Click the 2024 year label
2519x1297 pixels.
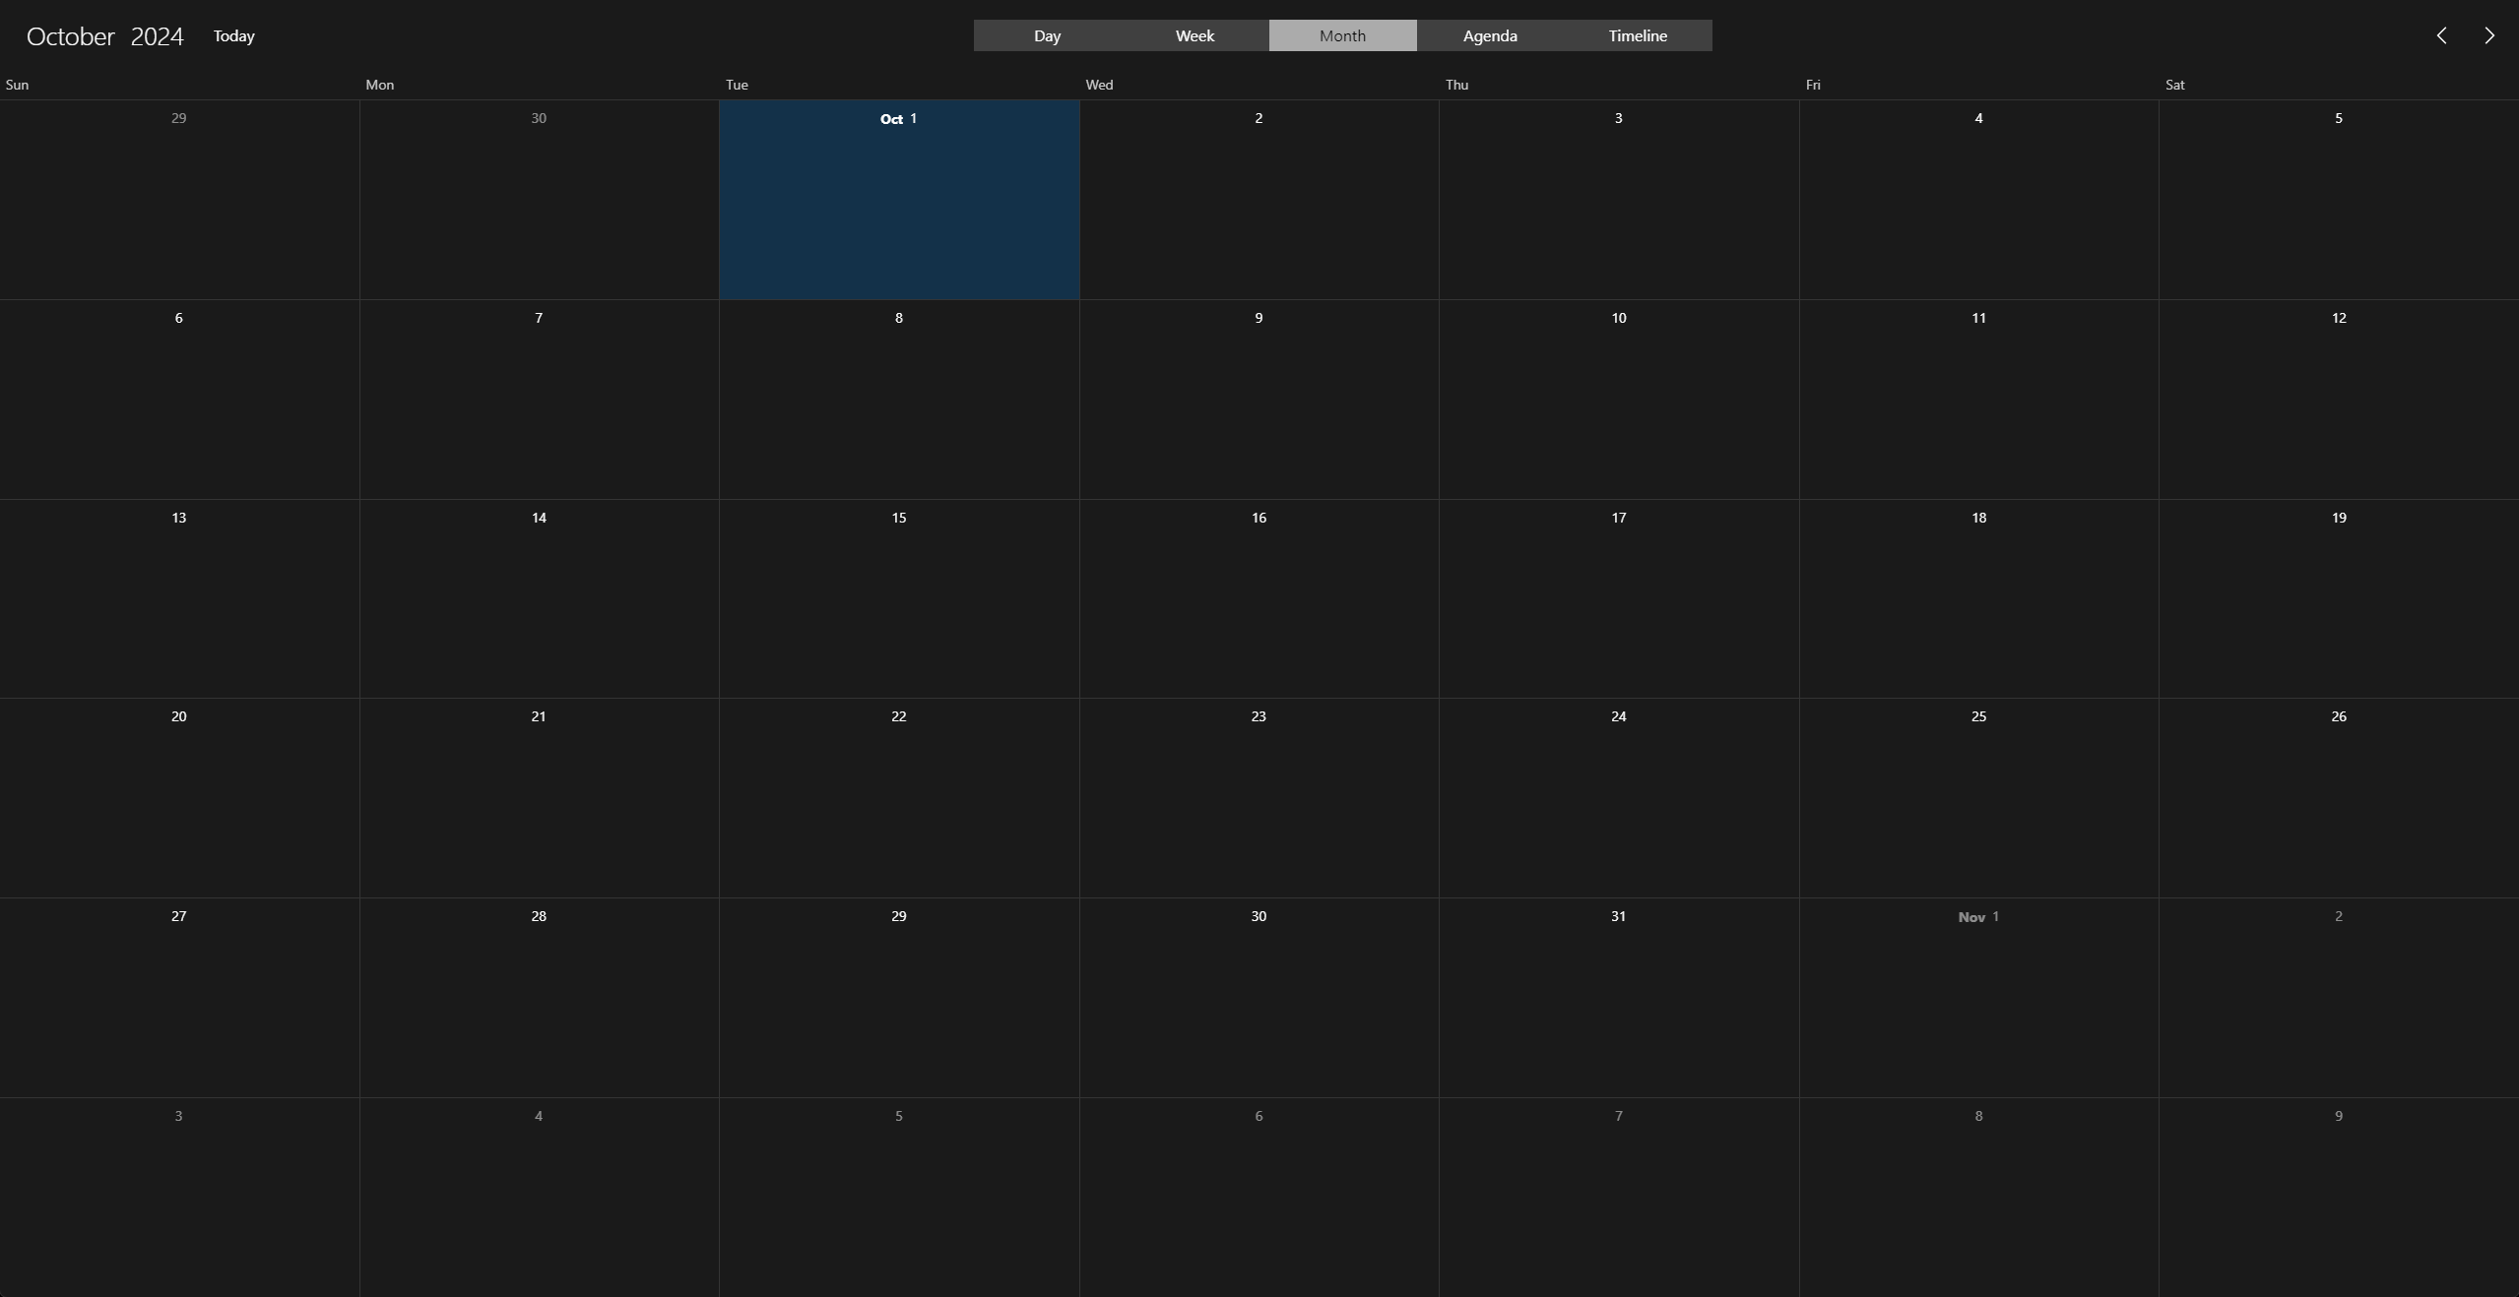click(157, 36)
